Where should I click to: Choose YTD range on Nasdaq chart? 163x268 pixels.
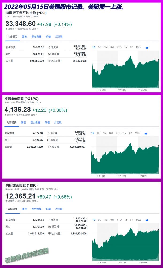coord(119,220)
